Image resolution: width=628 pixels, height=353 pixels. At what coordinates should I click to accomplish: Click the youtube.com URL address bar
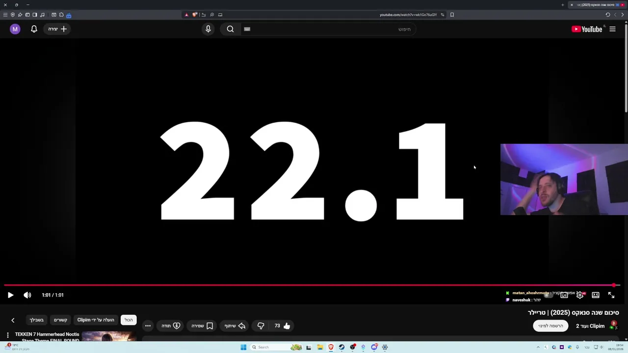[x=408, y=15]
